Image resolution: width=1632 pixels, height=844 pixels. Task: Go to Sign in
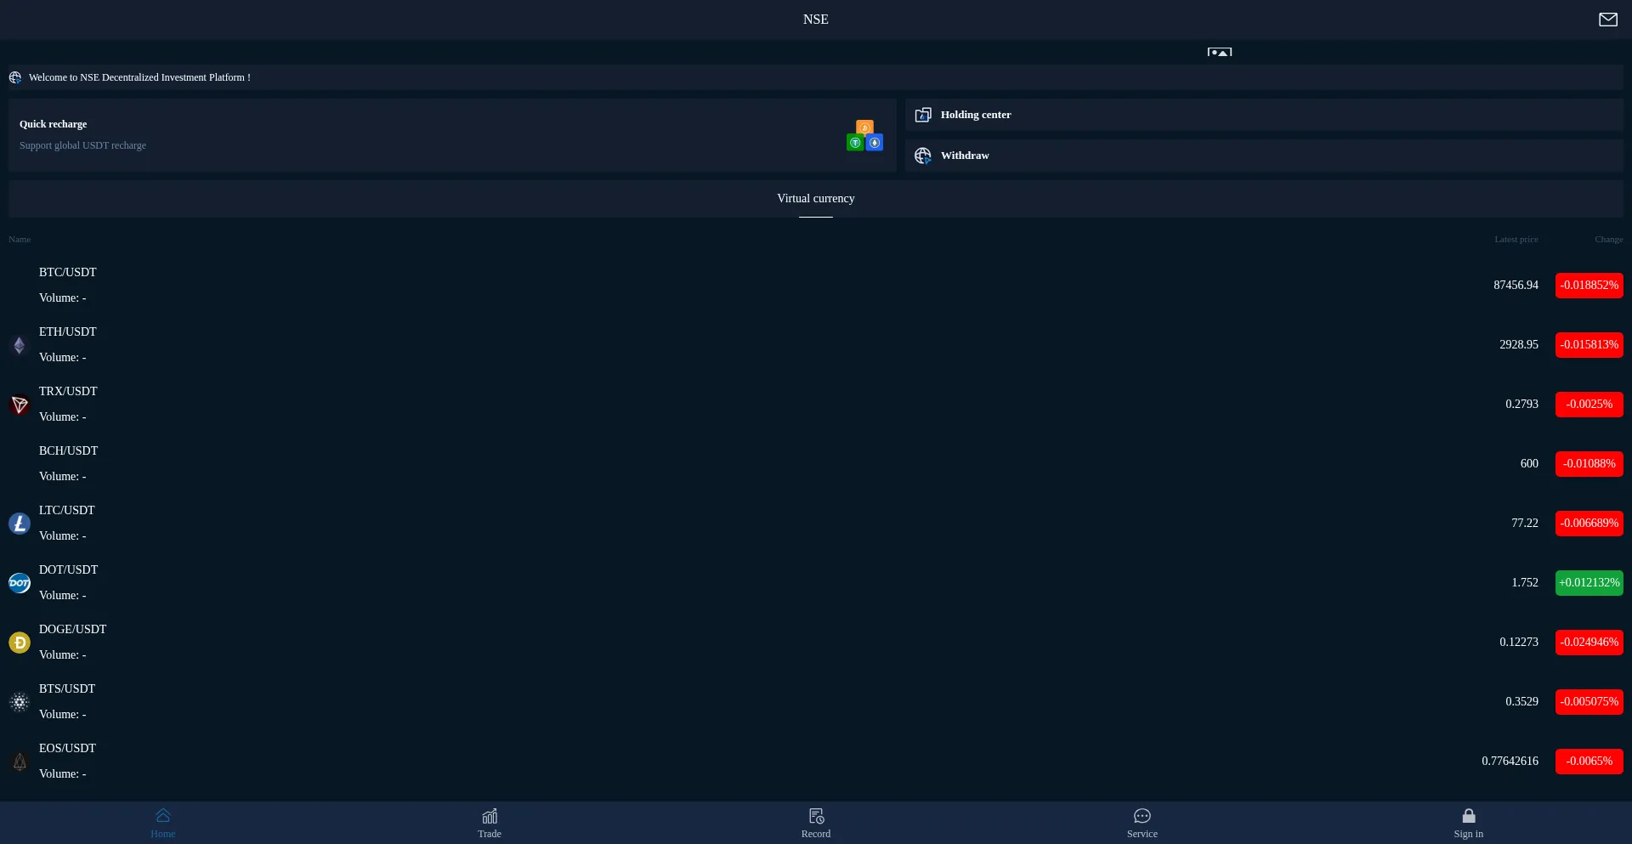pyautogui.click(x=1468, y=823)
